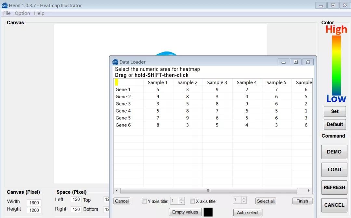Click the table scrollbar right arrow
This screenshot has width=351, height=218.
309,190
